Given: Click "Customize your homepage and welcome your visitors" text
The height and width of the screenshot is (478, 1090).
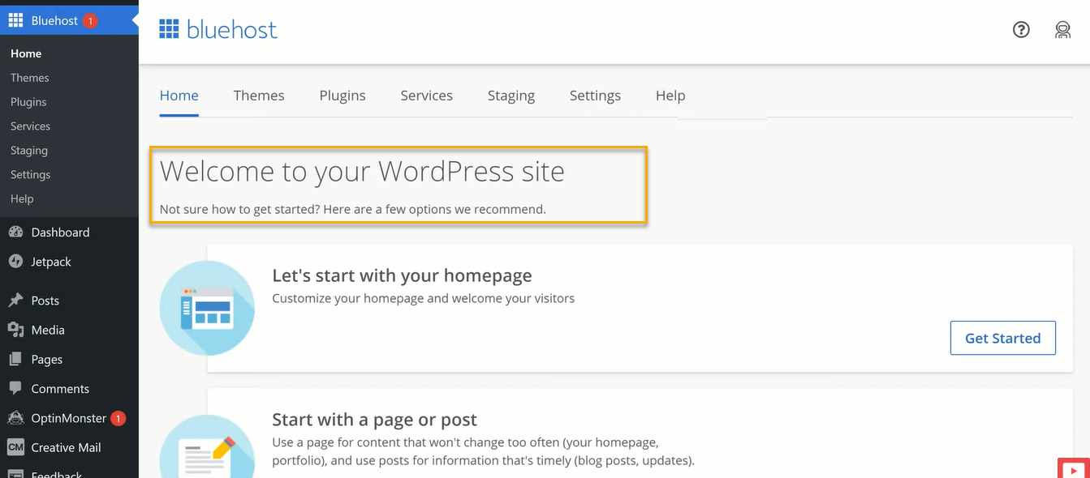Looking at the screenshot, I should coord(423,298).
